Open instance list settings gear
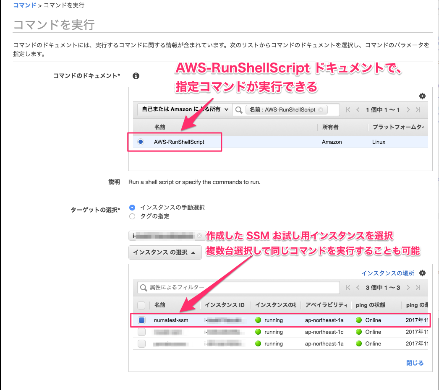 (422, 273)
